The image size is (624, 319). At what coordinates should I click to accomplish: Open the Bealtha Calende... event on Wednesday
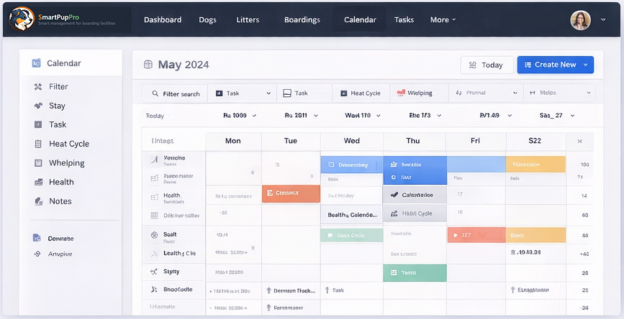352,215
